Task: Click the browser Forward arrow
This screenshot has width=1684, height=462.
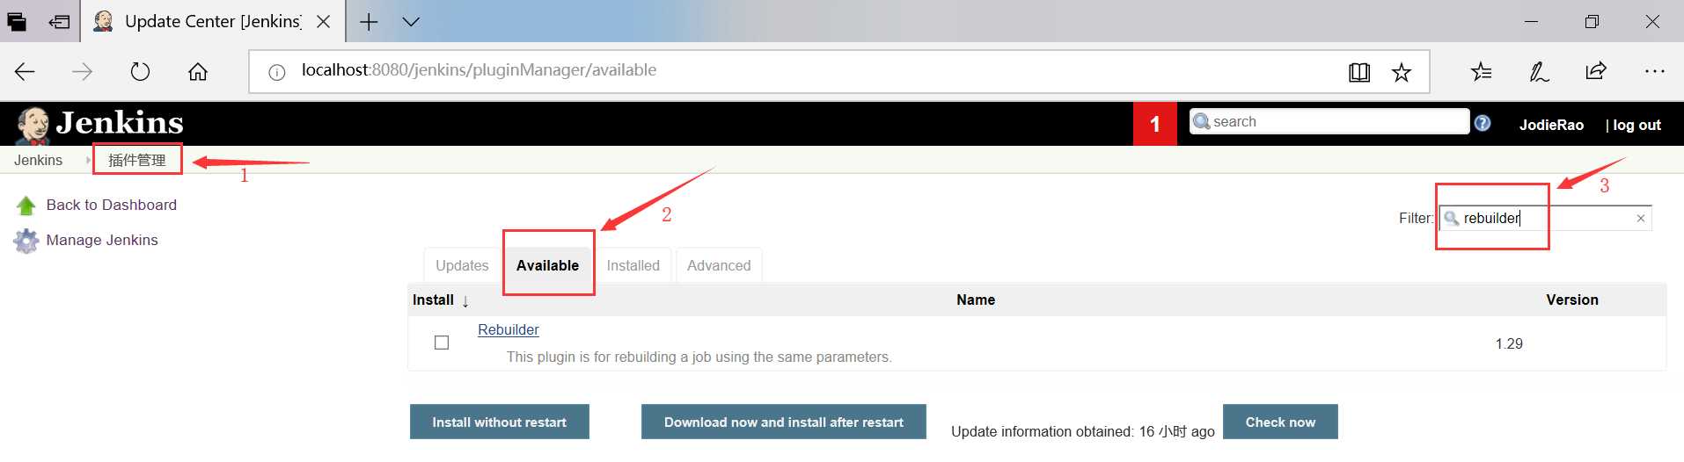Action: (x=82, y=72)
